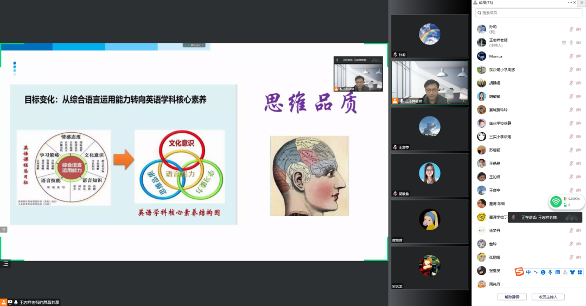This screenshot has width=586, height=306.
Task: Click screen-share icon on 王志祥老师 host row
Action: tap(564, 43)
